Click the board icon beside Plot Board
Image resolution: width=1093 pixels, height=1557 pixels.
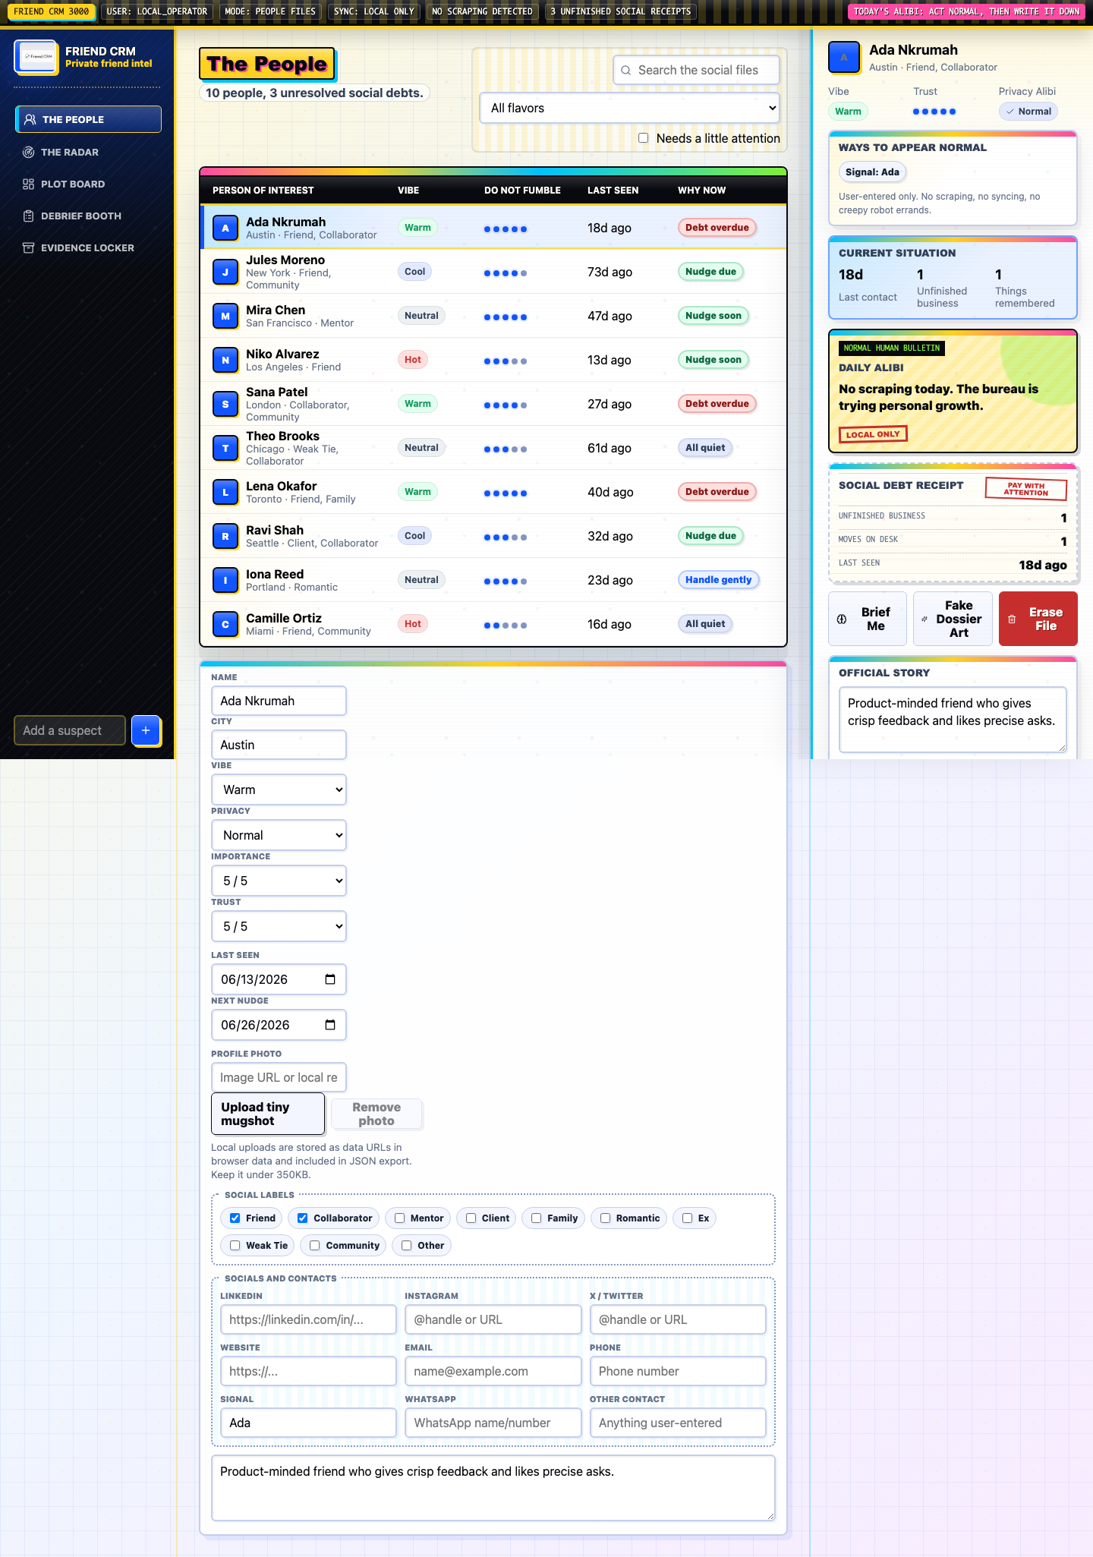coord(29,184)
